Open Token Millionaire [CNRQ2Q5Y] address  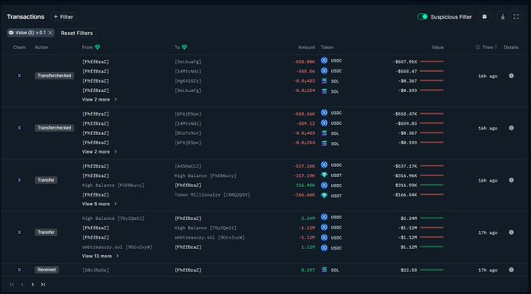[212, 194]
